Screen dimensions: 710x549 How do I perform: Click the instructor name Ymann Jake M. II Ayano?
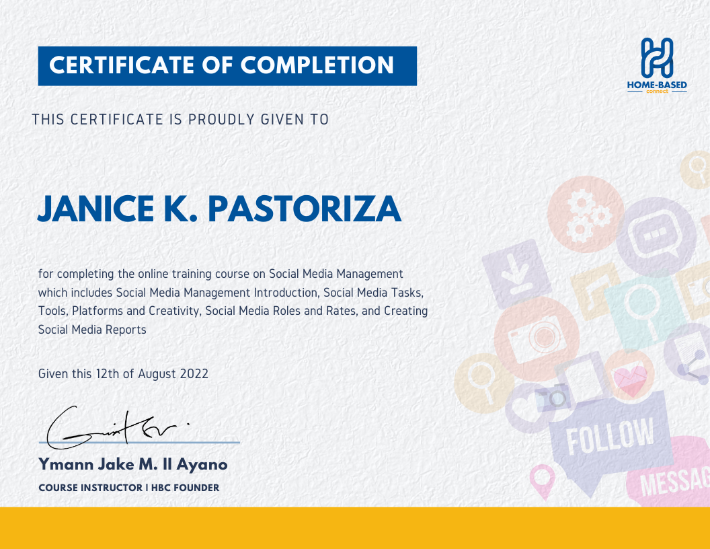coord(133,465)
